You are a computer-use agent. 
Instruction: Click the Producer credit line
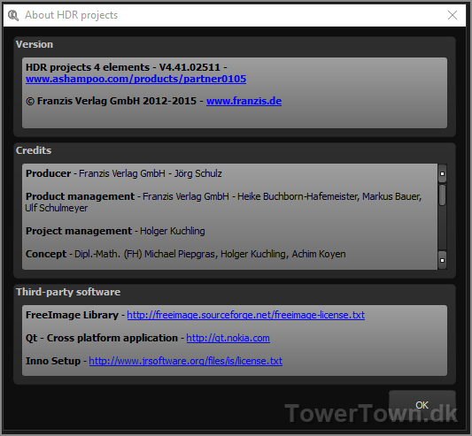[x=124, y=173]
